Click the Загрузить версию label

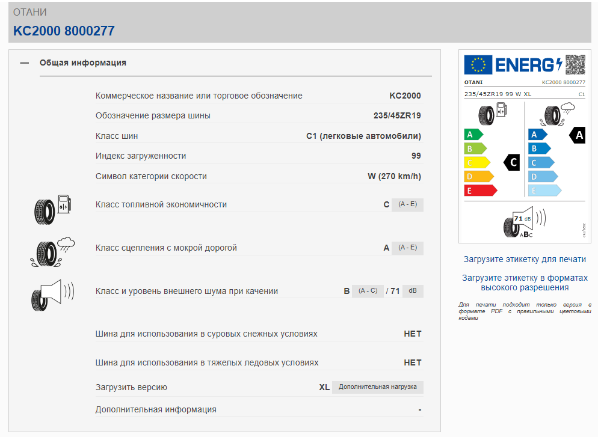click(x=131, y=387)
